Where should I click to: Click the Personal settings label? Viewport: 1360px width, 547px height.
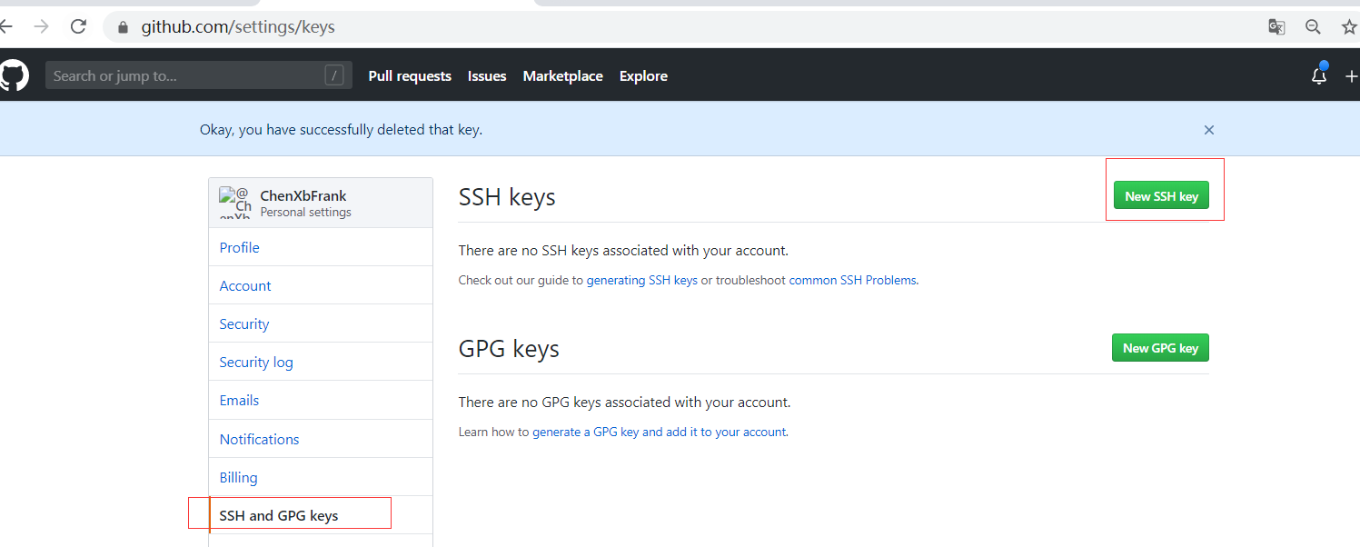click(305, 212)
